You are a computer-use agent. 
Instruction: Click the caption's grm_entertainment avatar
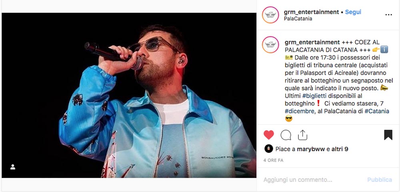click(270, 45)
